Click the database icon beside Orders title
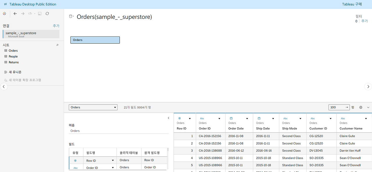Screen dimensions: 372x172 click(x=71, y=17)
